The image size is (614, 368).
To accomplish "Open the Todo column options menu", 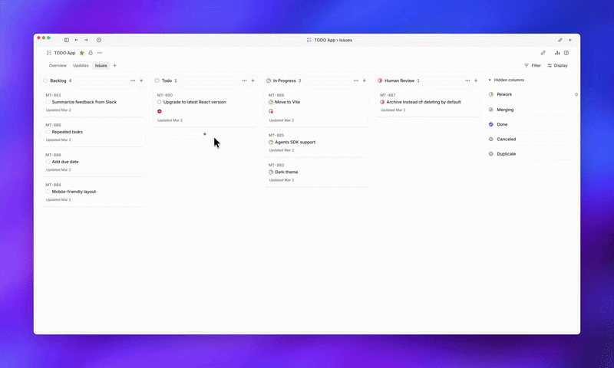I will [244, 80].
